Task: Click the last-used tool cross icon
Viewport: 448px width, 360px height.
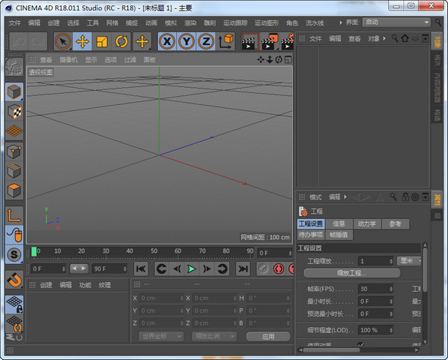Action: [142, 42]
